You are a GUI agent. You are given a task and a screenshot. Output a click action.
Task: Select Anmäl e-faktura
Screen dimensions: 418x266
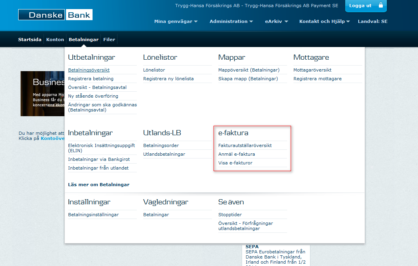[x=237, y=154]
